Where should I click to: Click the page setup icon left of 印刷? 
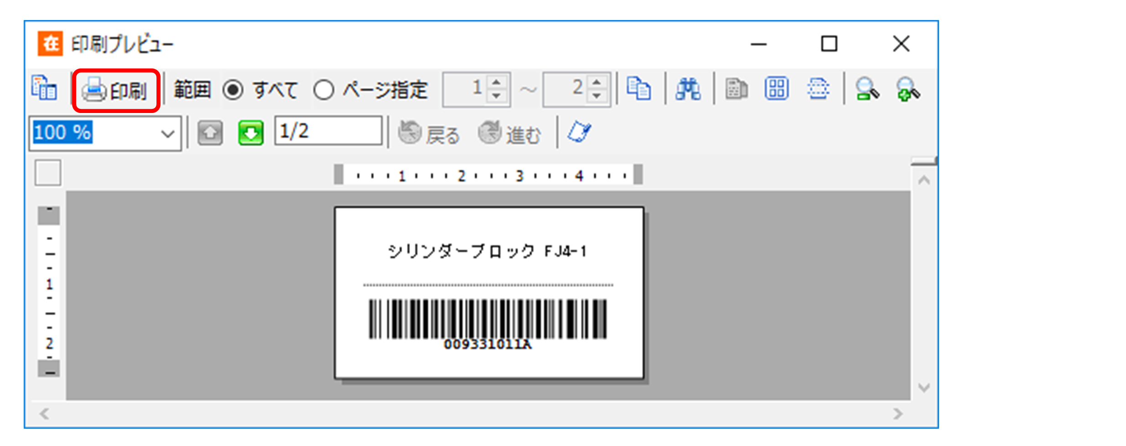(44, 88)
